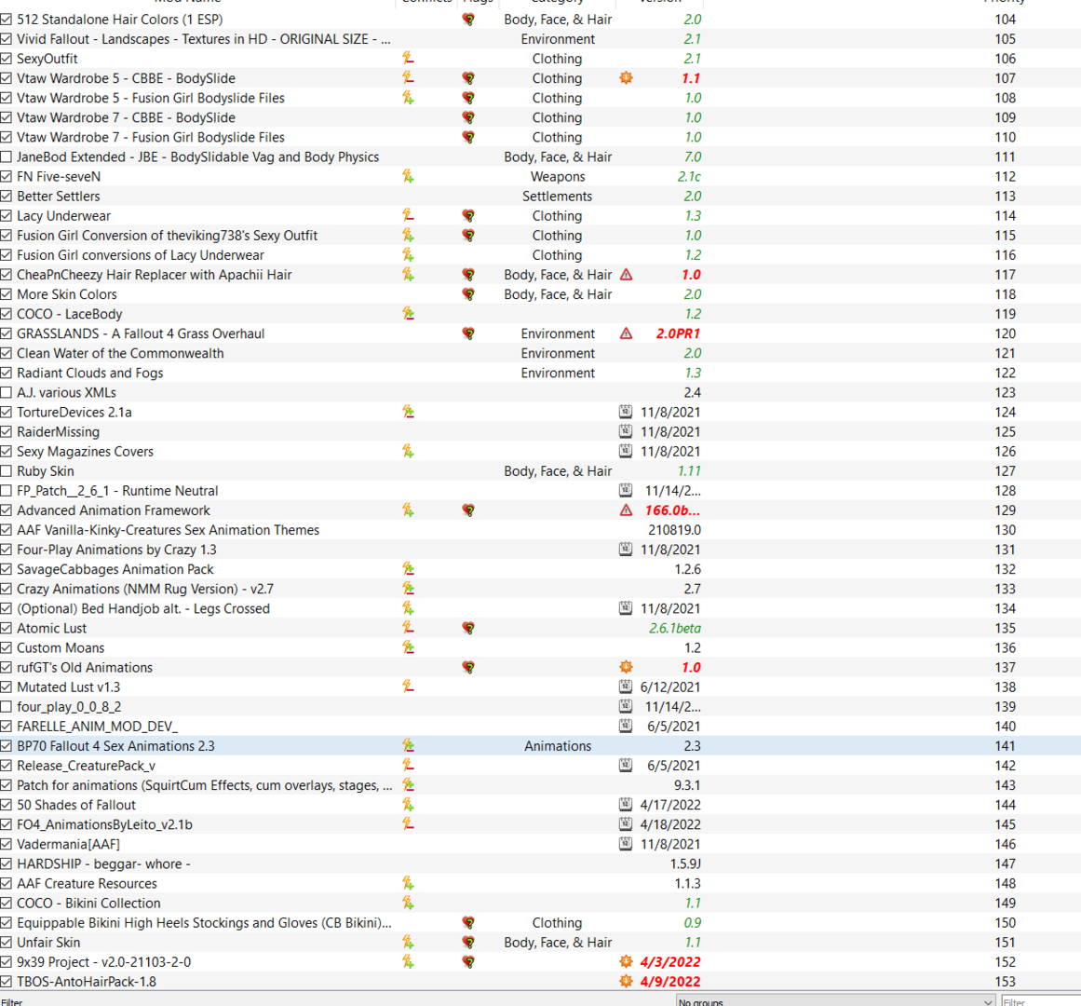1081x1006 pixels.
Task: Click version 1.5.9J on HARDSHIP row
Action: (x=685, y=864)
